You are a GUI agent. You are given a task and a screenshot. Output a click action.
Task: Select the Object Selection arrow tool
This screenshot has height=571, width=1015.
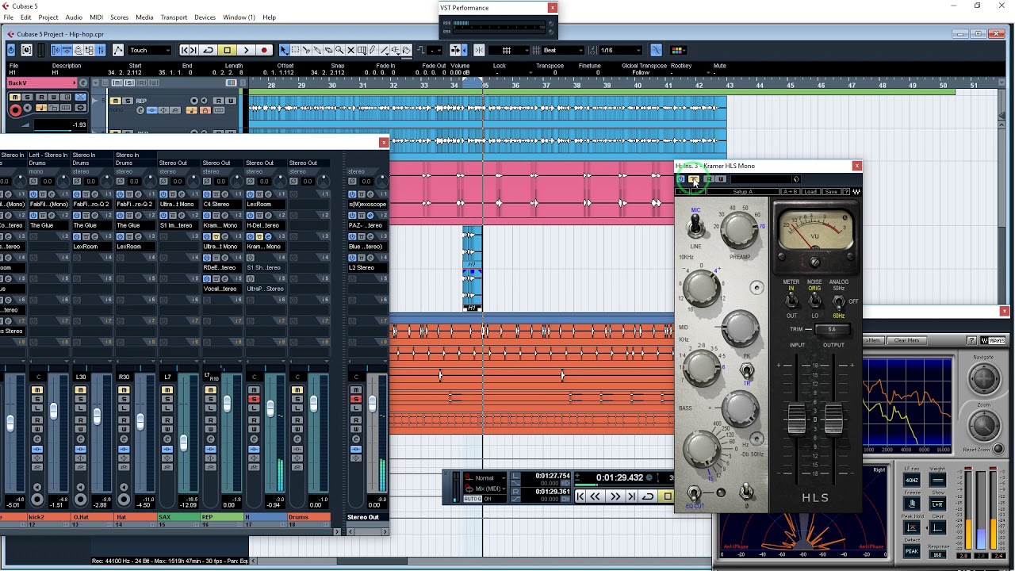pyautogui.click(x=284, y=50)
